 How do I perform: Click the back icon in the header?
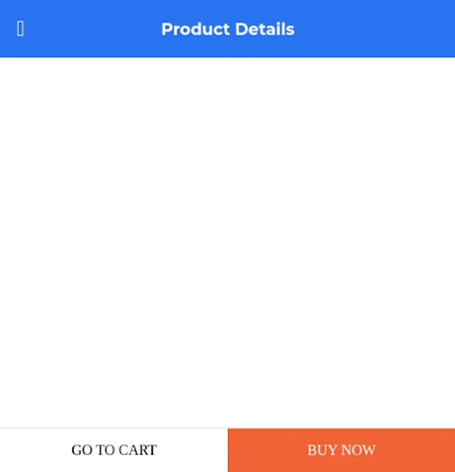click(20, 29)
